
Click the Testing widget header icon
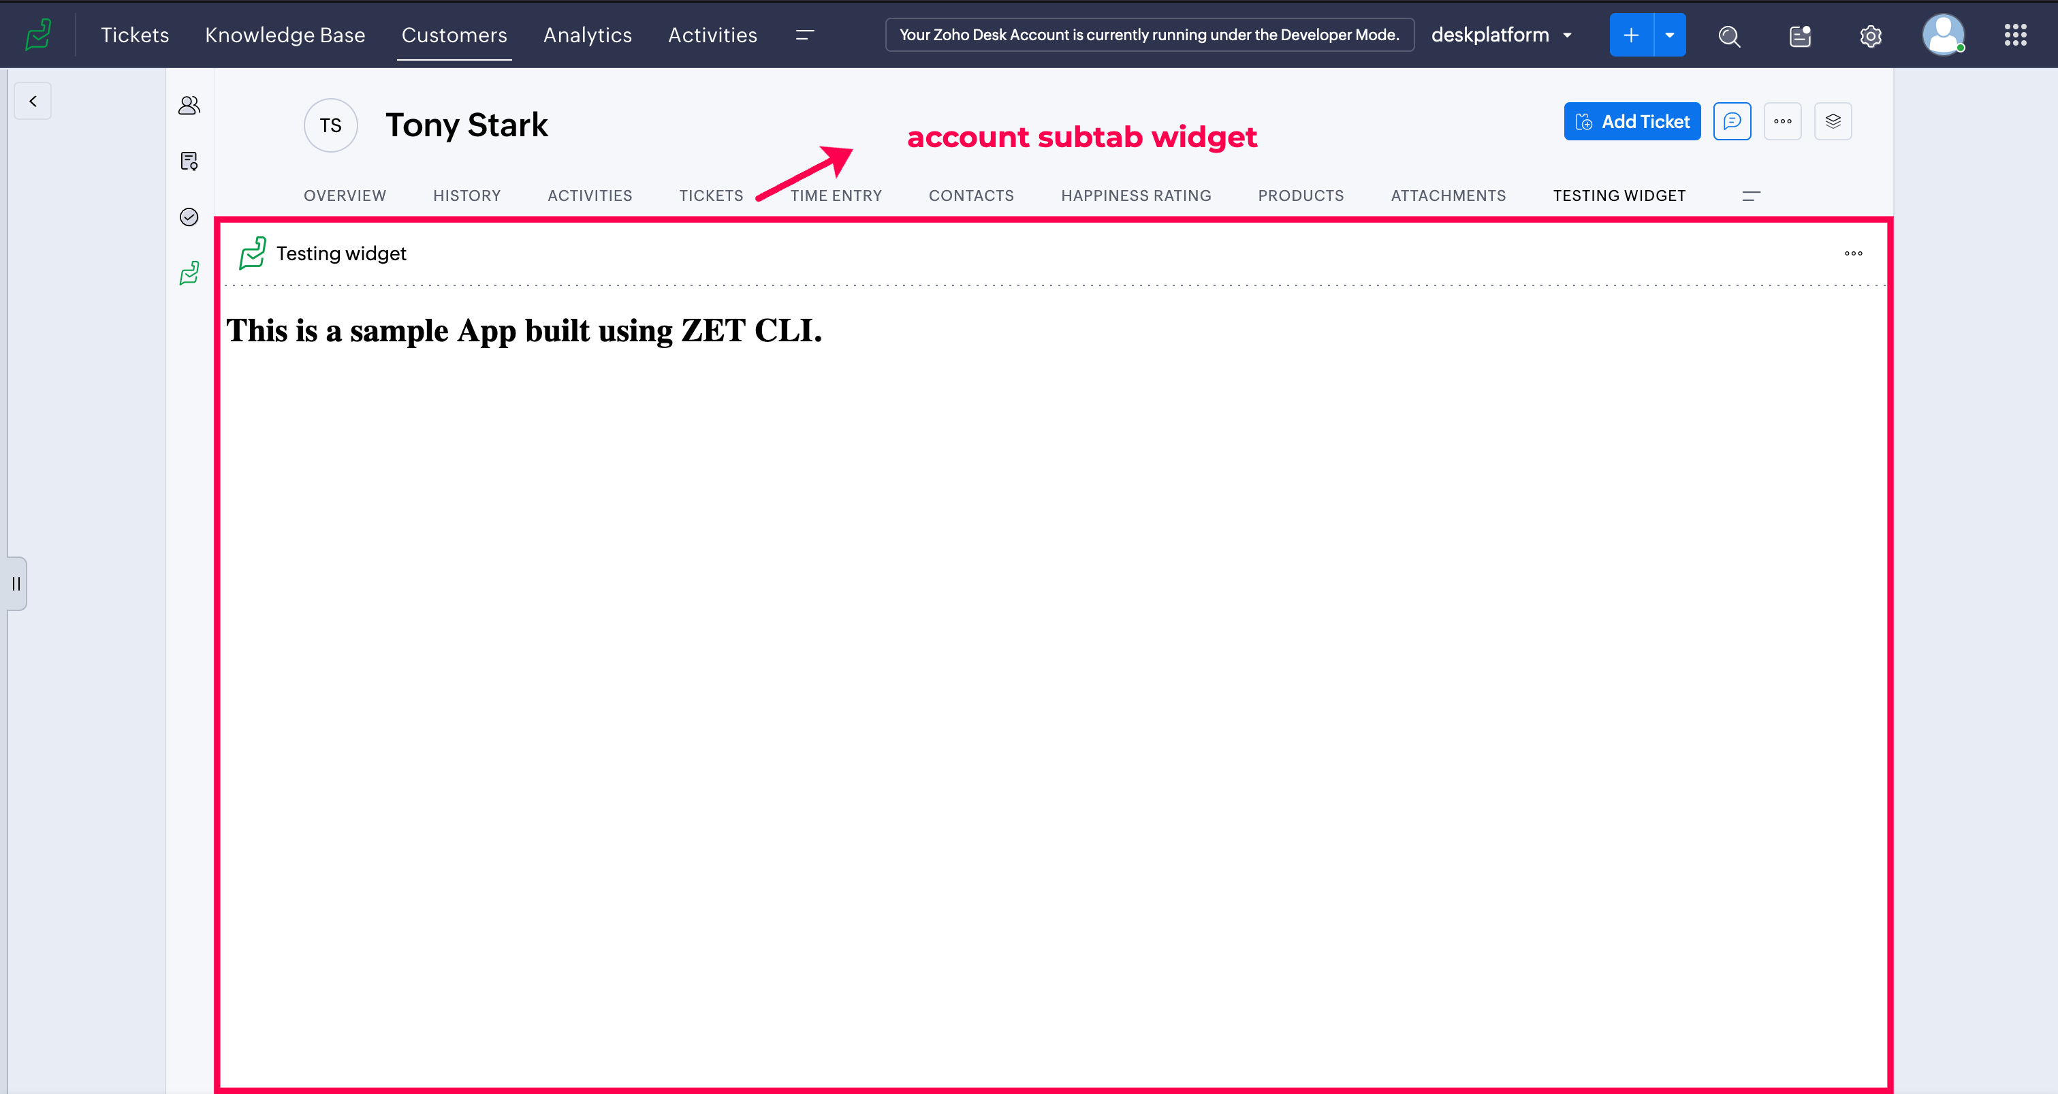pyautogui.click(x=253, y=253)
